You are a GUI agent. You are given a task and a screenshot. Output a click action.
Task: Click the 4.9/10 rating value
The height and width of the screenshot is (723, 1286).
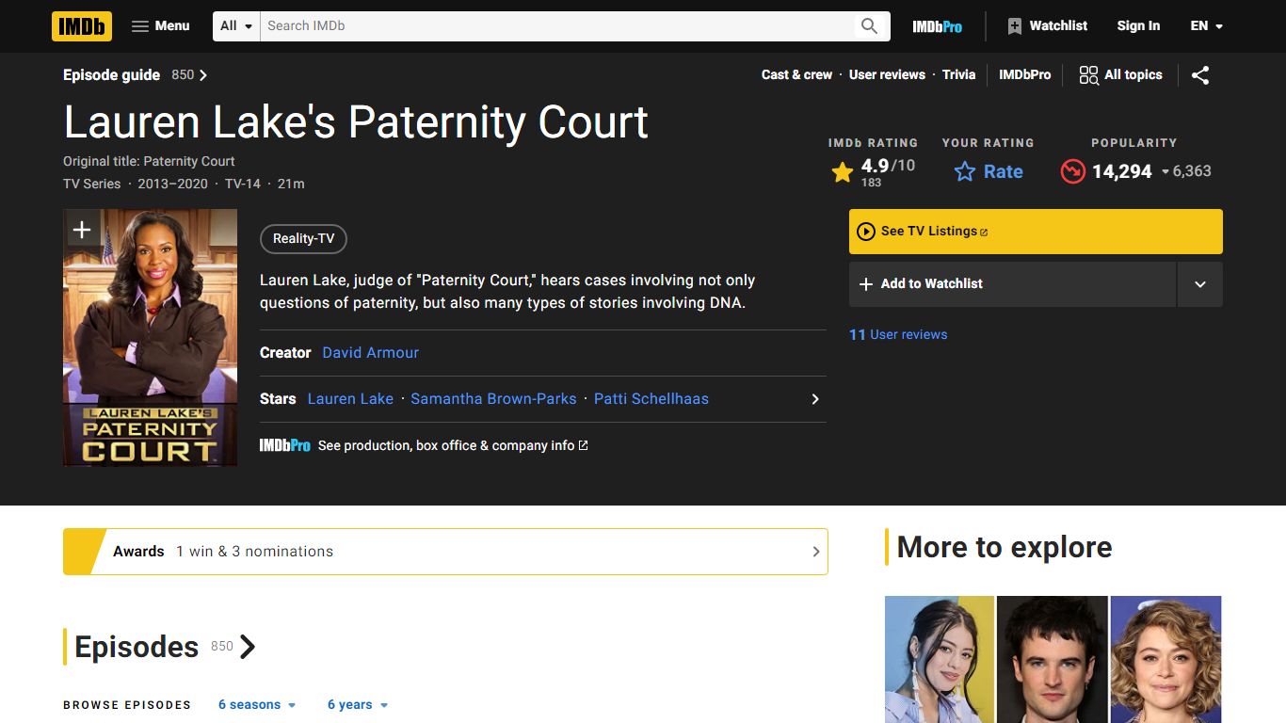click(888, 166)
